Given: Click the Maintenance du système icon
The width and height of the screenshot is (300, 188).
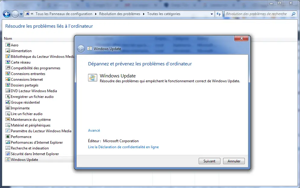Looking at the screenshot, I should (x=8, y=120).
